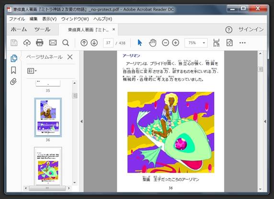
Task: Open the 表示(V) menu
Action: click(49, 19)
